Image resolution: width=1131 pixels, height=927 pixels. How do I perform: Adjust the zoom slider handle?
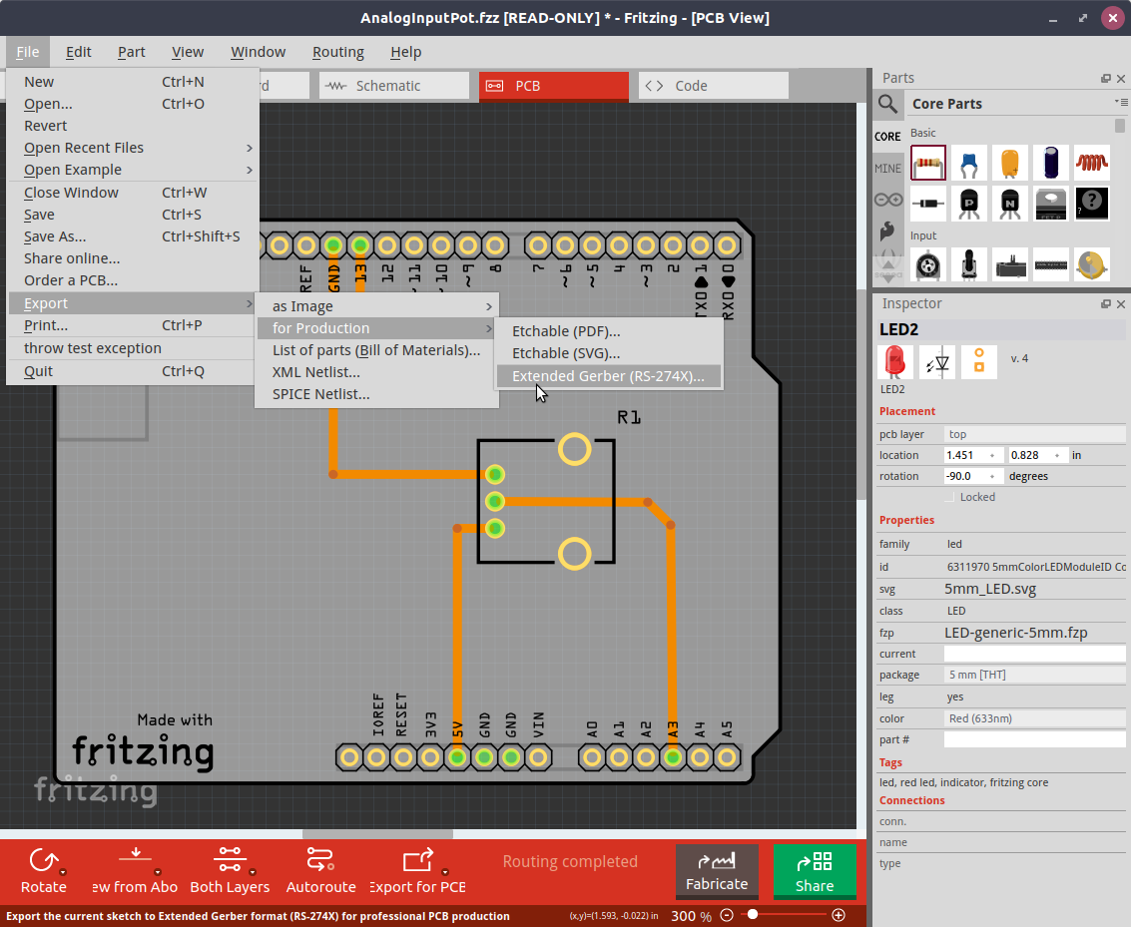tap(753, 915)
